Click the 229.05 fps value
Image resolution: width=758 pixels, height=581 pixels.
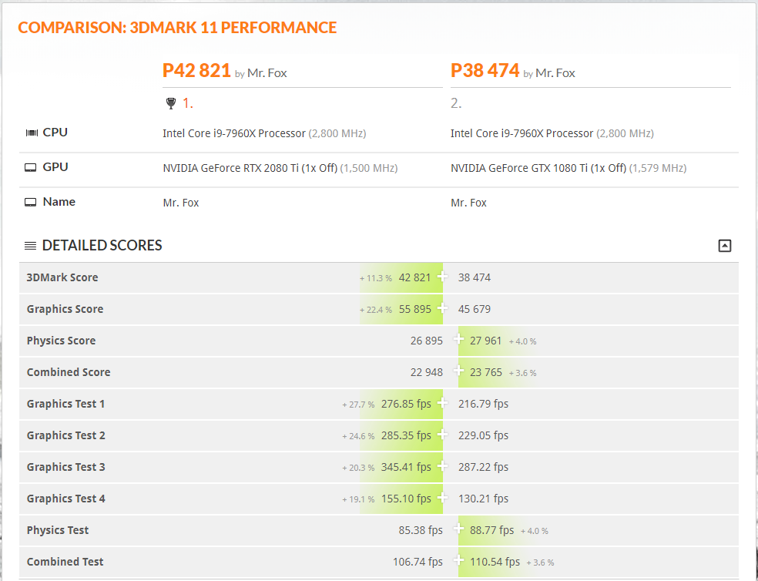click(x=484, y=435)
